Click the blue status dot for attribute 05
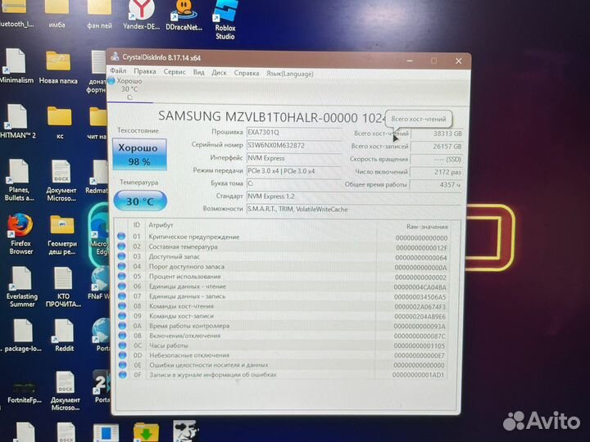590x442 pixels. click(x=121, y=276)
